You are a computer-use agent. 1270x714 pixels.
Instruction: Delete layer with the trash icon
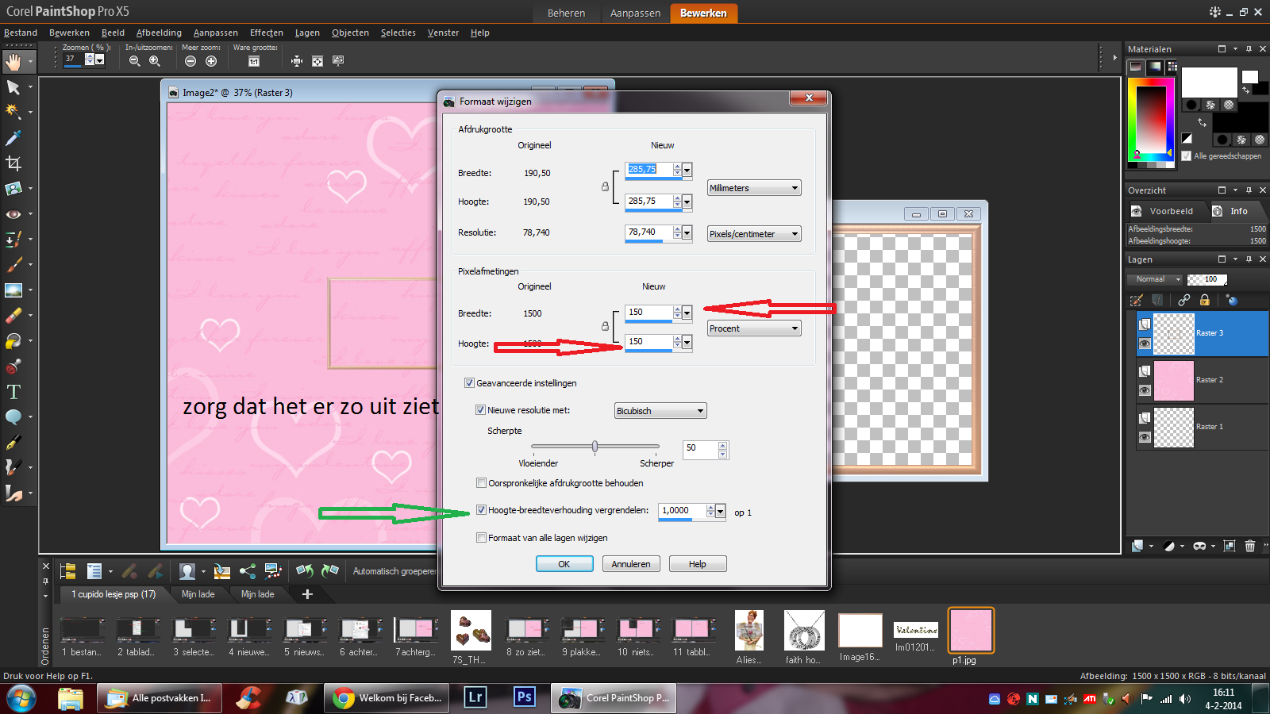pos(1250,546)
